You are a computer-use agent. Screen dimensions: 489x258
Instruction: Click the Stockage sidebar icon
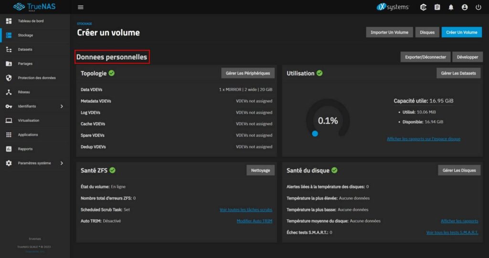click(9, 35)
